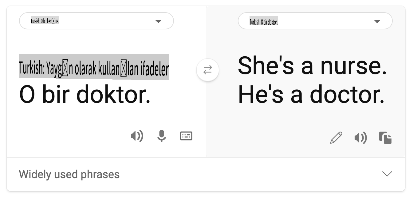The image size is (413, 202).
Task: Copy the translation to clipboard
Action: 385,138
